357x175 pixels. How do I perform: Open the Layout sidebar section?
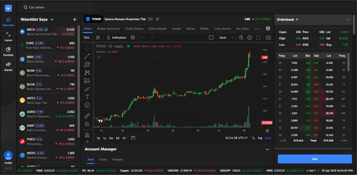click(x=8, y=37)
